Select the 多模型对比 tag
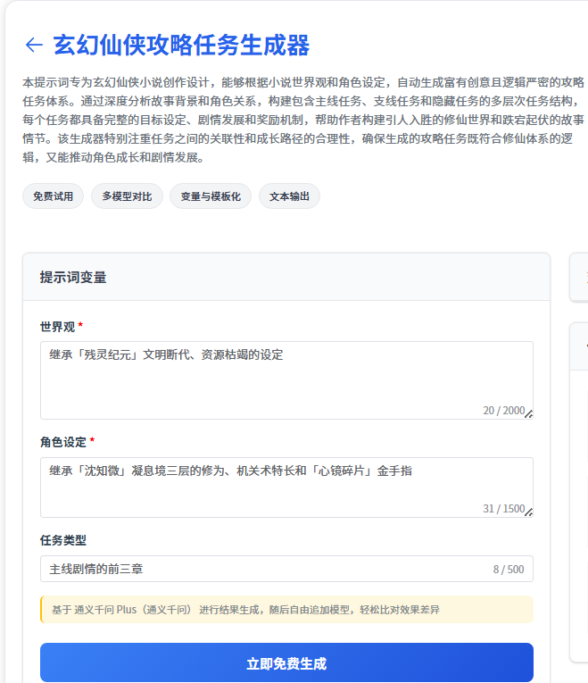 [127, 196]
